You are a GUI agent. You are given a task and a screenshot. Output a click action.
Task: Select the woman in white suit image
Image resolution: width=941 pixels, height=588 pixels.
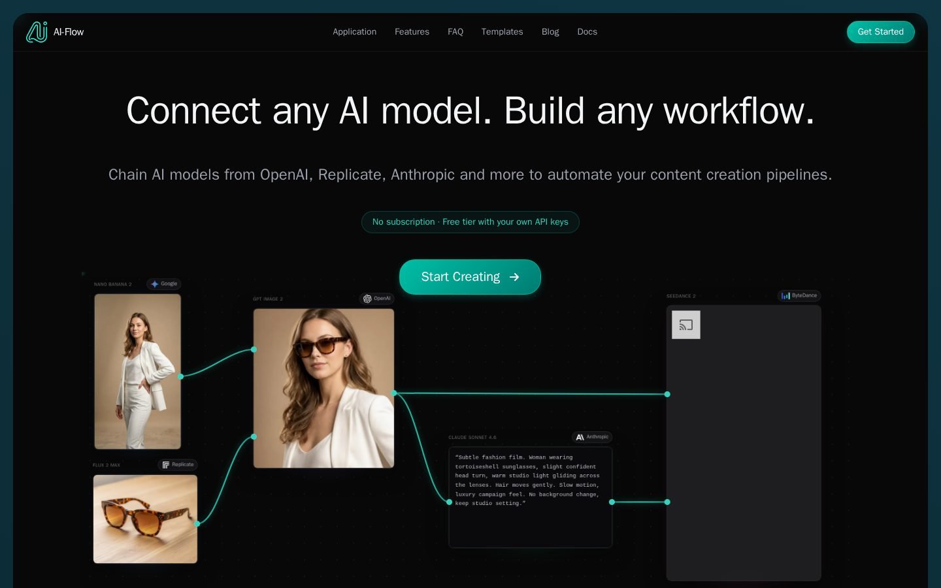click(x=138, y=371)
